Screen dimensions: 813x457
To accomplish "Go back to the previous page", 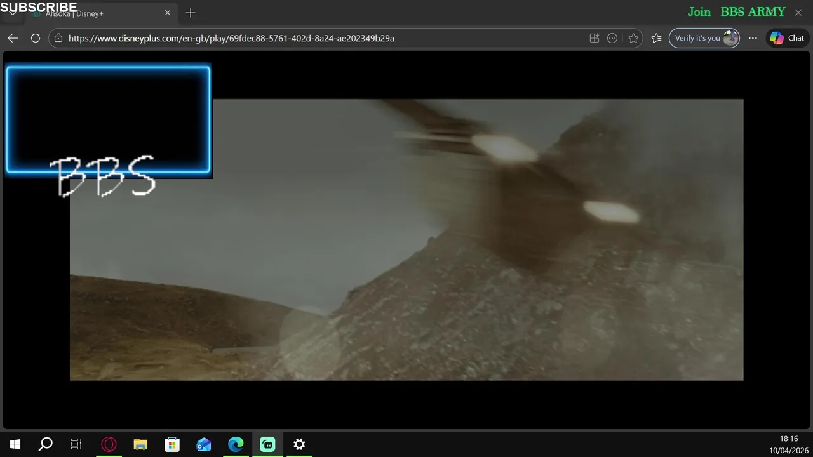I will 13,38.
